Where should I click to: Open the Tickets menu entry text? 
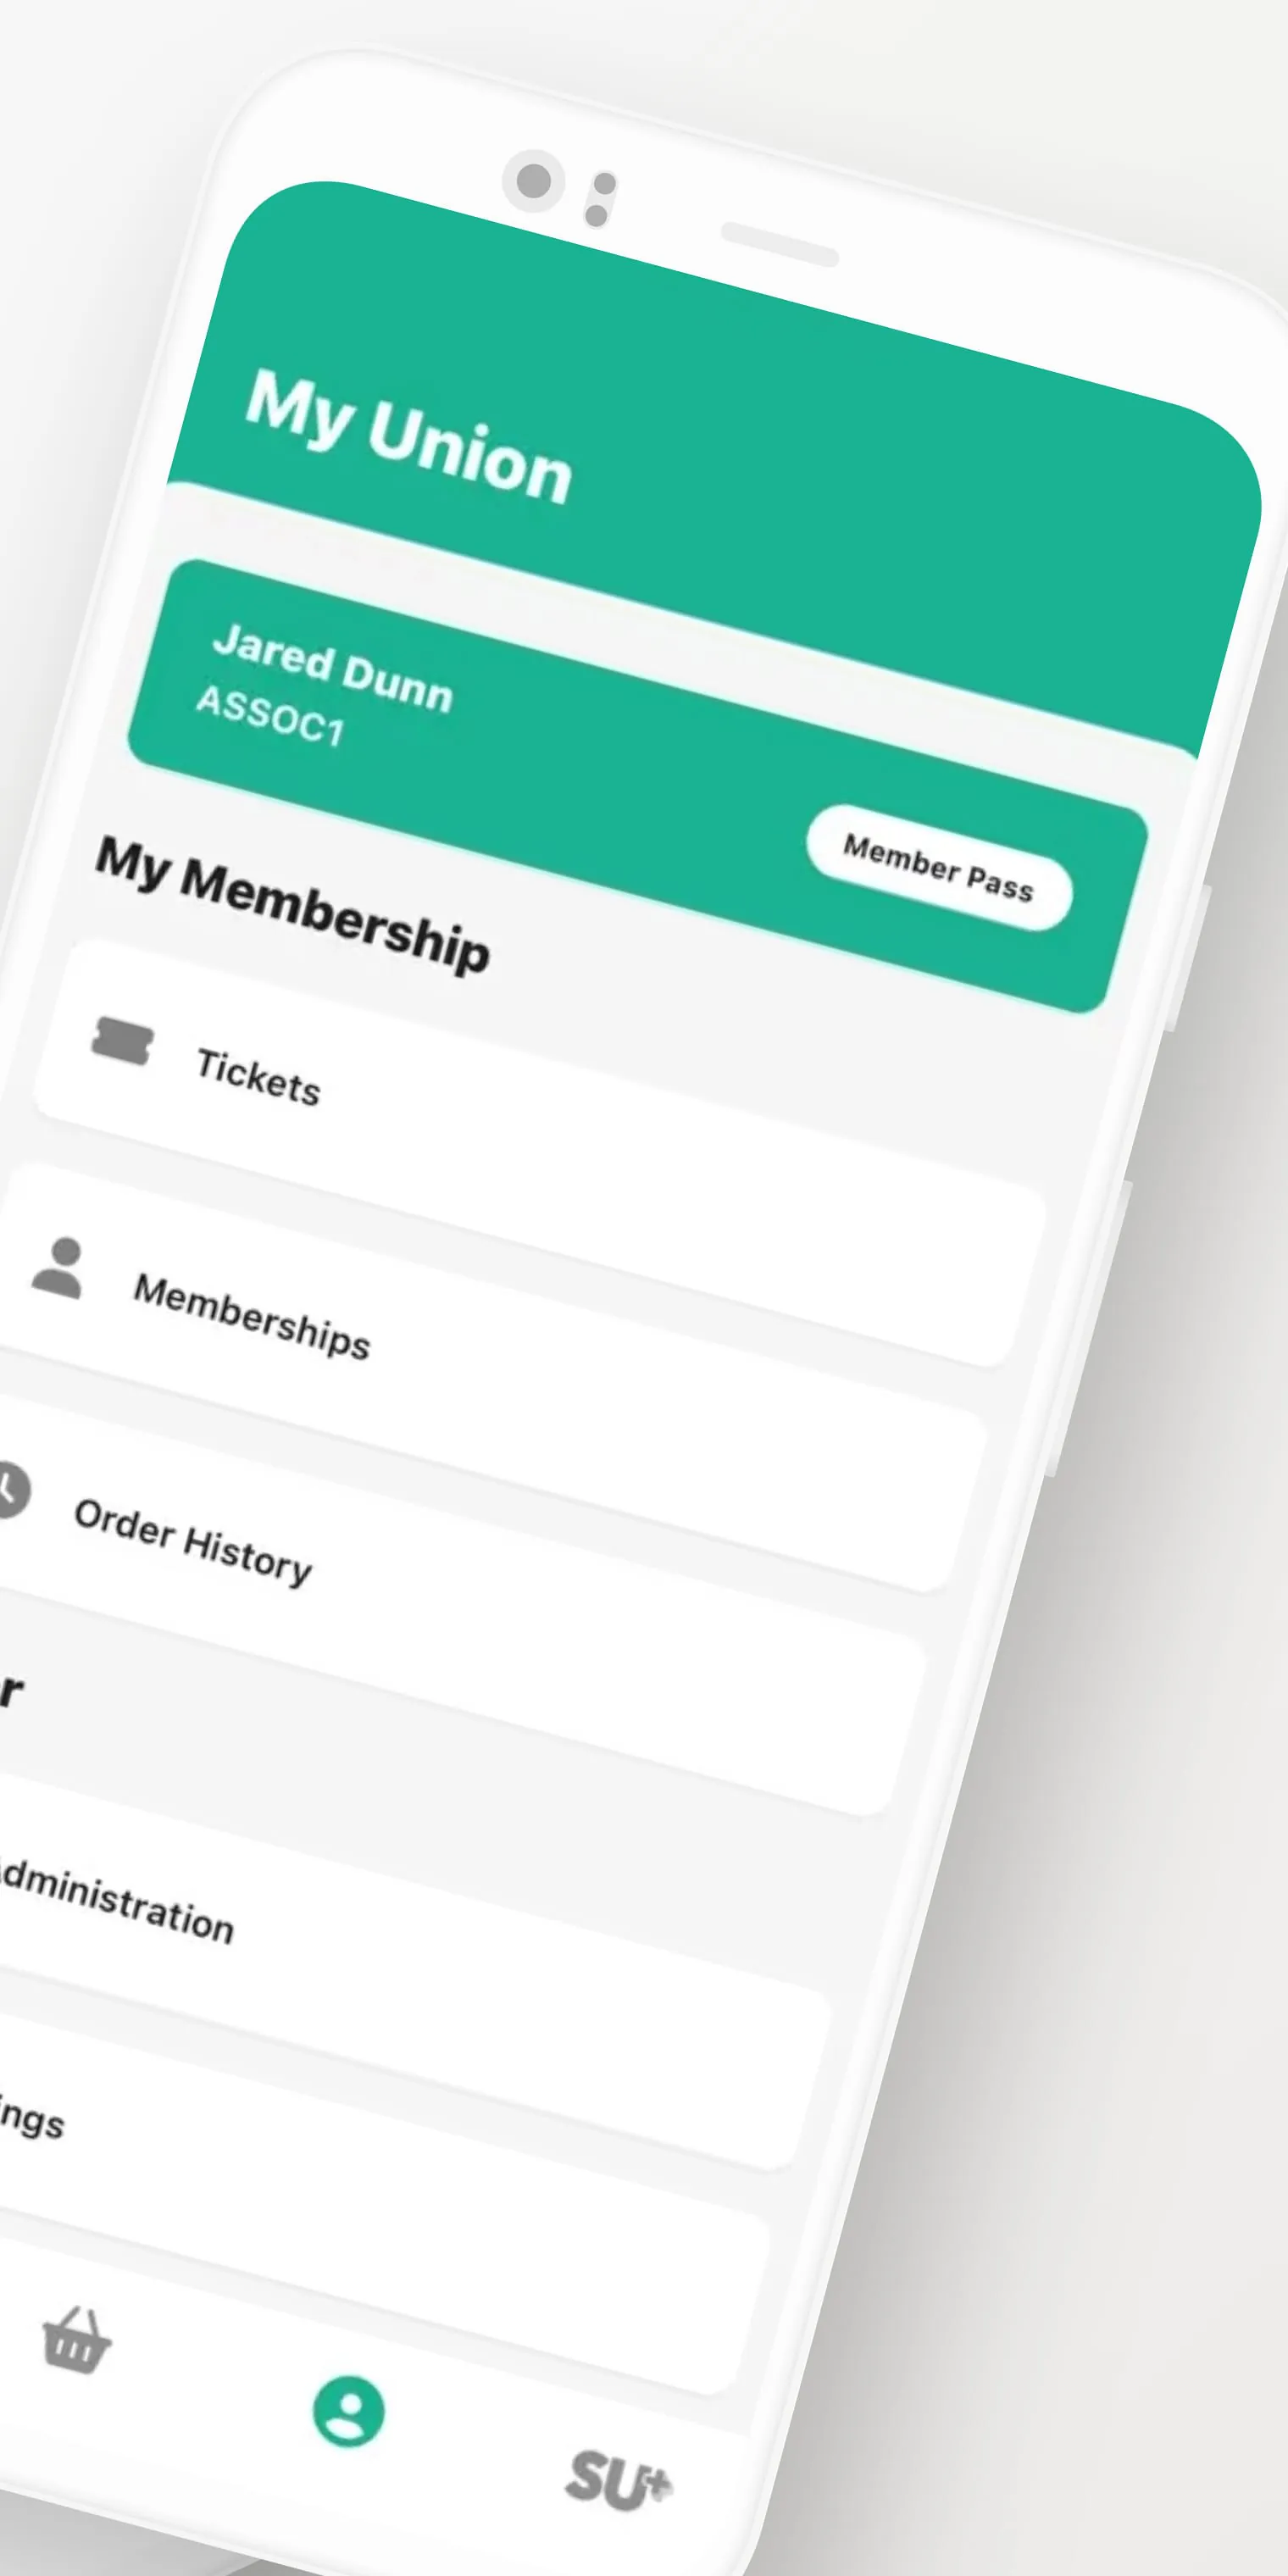point(258,1077)
